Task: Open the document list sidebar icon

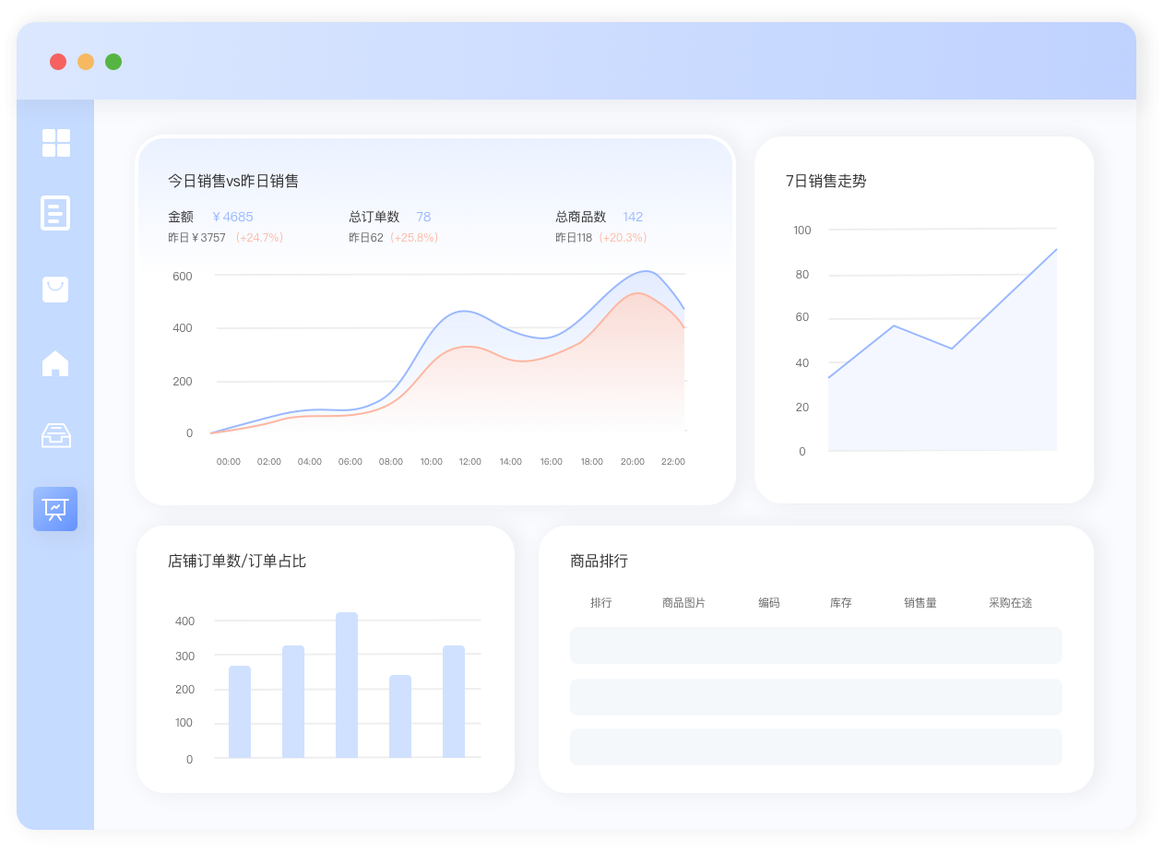Action: (x=55, y=213)
